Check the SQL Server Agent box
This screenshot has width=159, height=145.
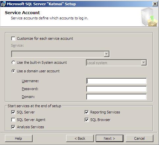tap(13, 120)
